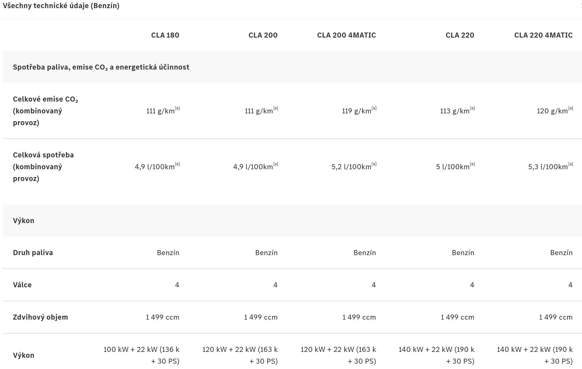
Task: Click the CLA 220 4MATIC column header
Action: [x=543, y=35]
